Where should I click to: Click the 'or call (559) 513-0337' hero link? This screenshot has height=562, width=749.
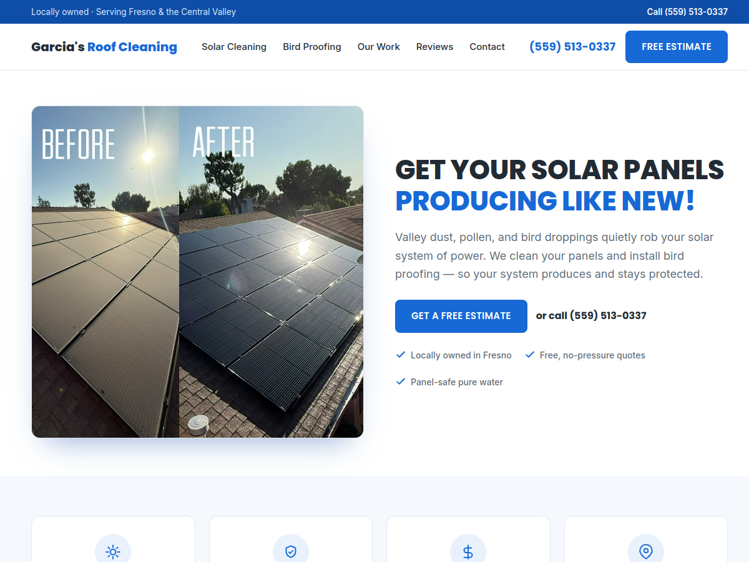pyautogui.click(x=591, y=316)
